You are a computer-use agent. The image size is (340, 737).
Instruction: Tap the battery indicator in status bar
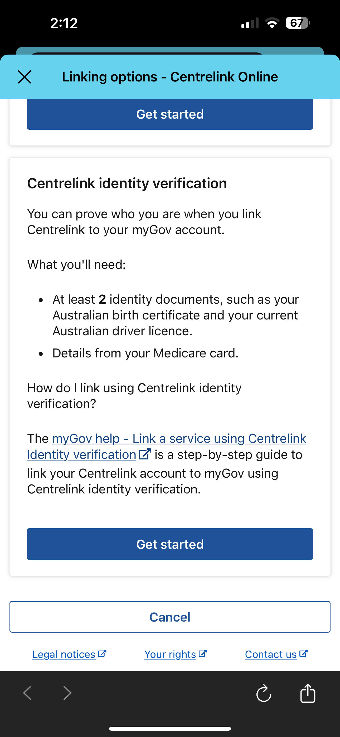pos(298,23)
